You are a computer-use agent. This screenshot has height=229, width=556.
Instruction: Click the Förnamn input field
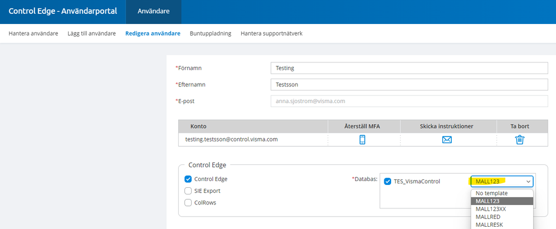coord(409,68)
